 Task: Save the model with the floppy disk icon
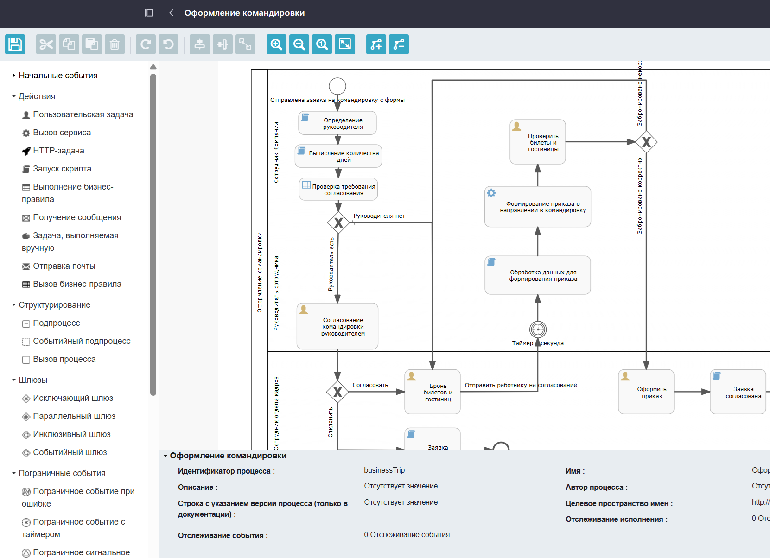click(x=15, y=44)
